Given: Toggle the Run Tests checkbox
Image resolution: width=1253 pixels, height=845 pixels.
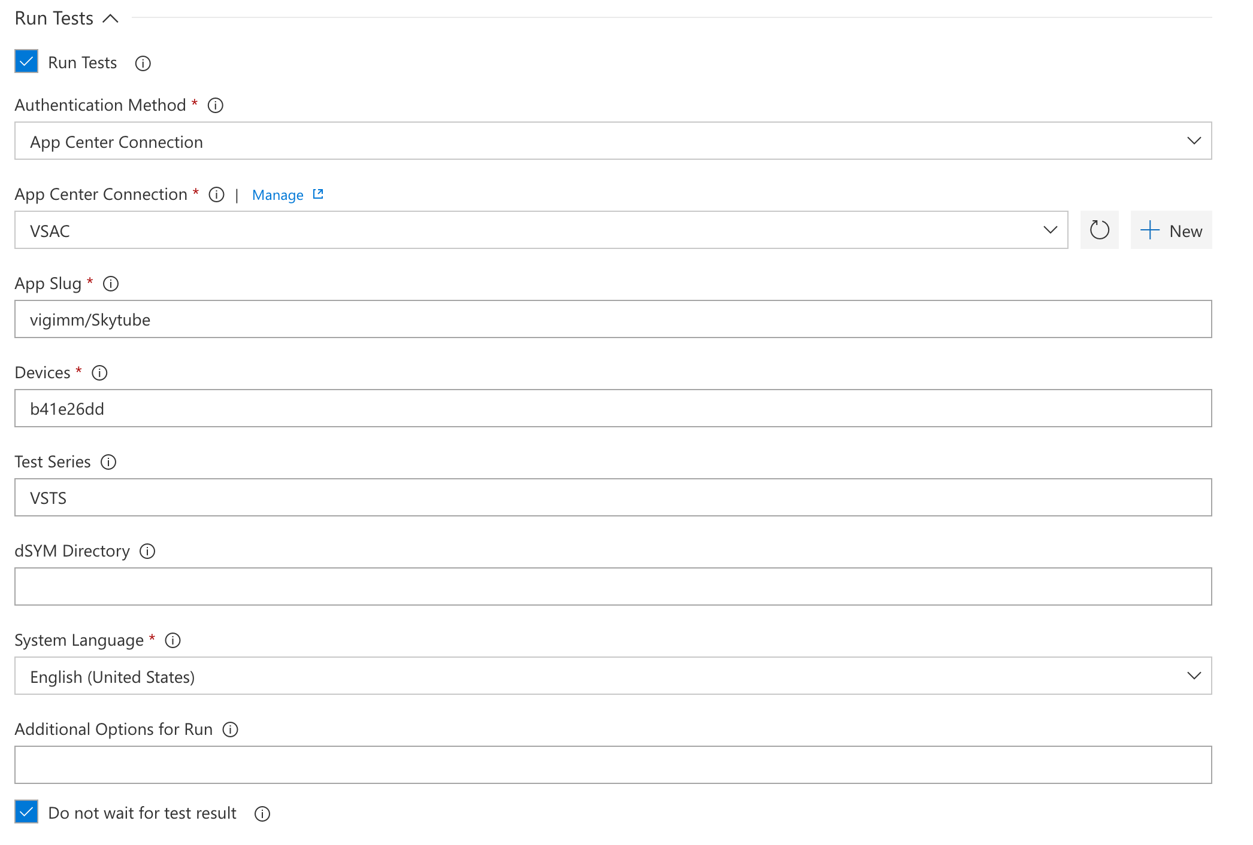Looking at the screenshot, I should tap(26, 62).
